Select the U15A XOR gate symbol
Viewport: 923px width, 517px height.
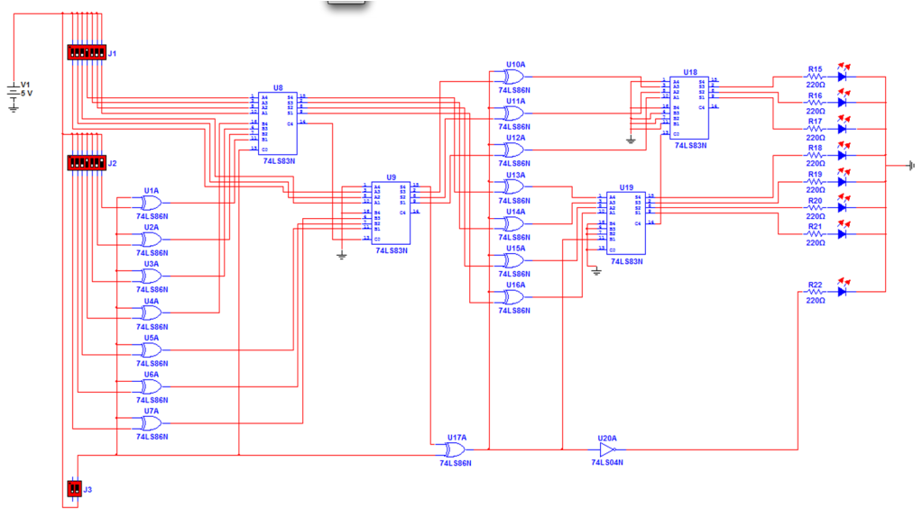(513, 260)
